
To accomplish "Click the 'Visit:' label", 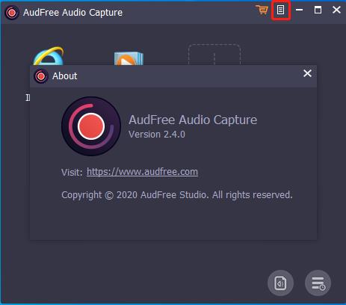I will (72, 172).
